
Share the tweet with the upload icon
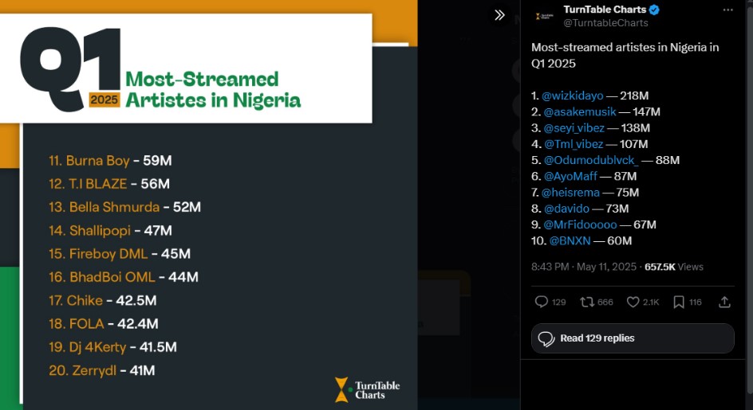724,302
